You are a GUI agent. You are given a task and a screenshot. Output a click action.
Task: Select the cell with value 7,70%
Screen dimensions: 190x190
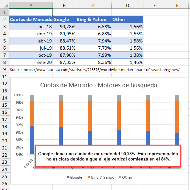click(94, 48)
